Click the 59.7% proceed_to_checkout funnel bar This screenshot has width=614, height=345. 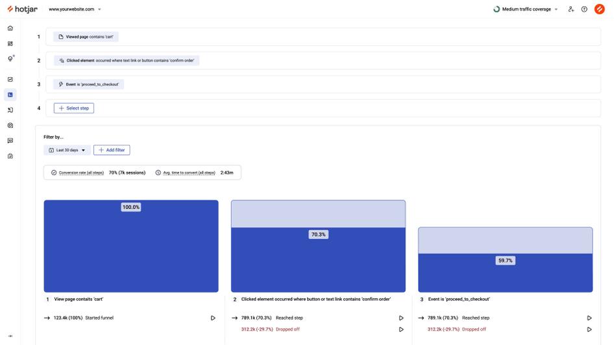[505, 272]
